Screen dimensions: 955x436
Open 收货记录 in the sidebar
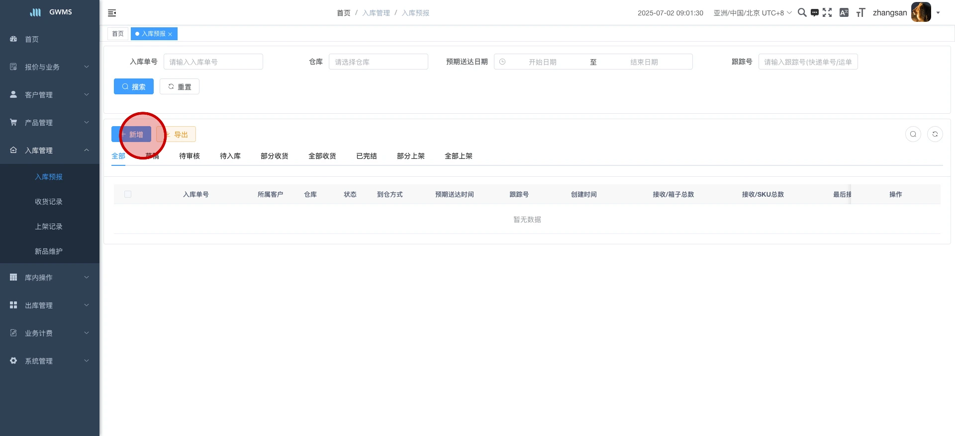[49, 202]
